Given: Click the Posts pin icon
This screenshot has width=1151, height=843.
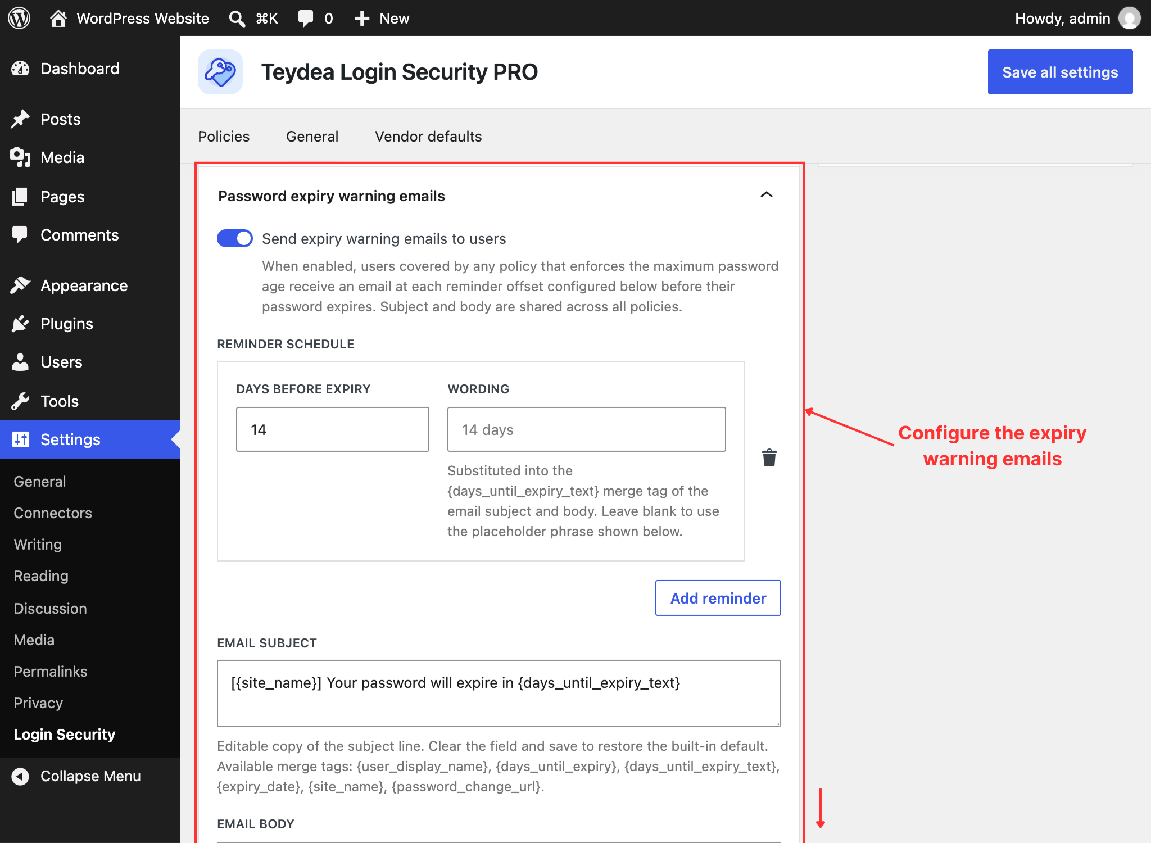Looking at the screenshot, I should (20, 119).
